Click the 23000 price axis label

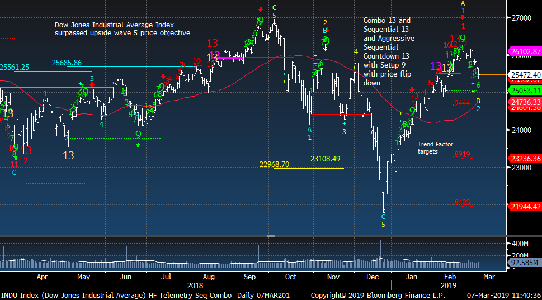click(x=521, y=168)
